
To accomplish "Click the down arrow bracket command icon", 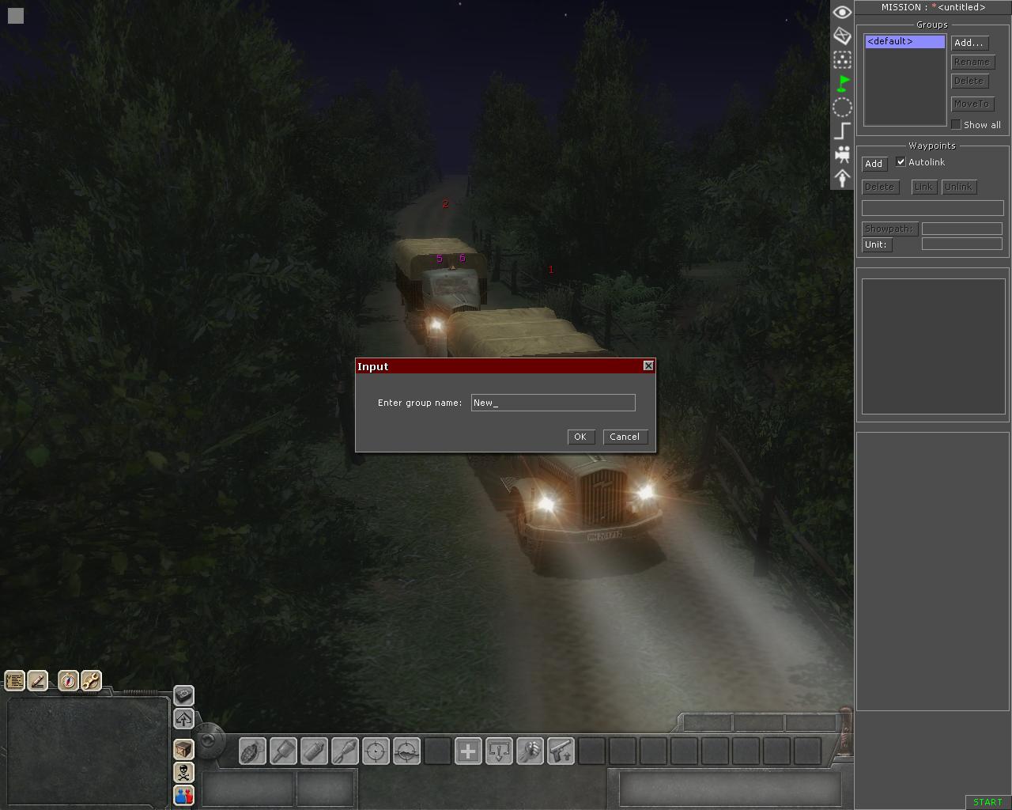I will pos(499,751).
